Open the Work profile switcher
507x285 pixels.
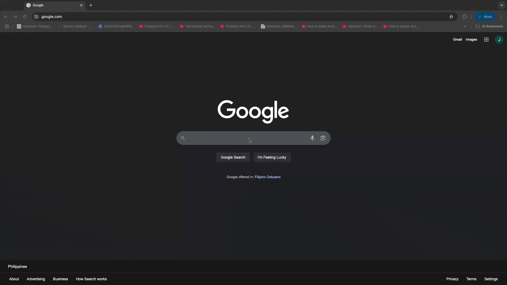485,17
